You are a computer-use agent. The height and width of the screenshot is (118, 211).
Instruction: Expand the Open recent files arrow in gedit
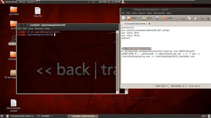point(139,18)
